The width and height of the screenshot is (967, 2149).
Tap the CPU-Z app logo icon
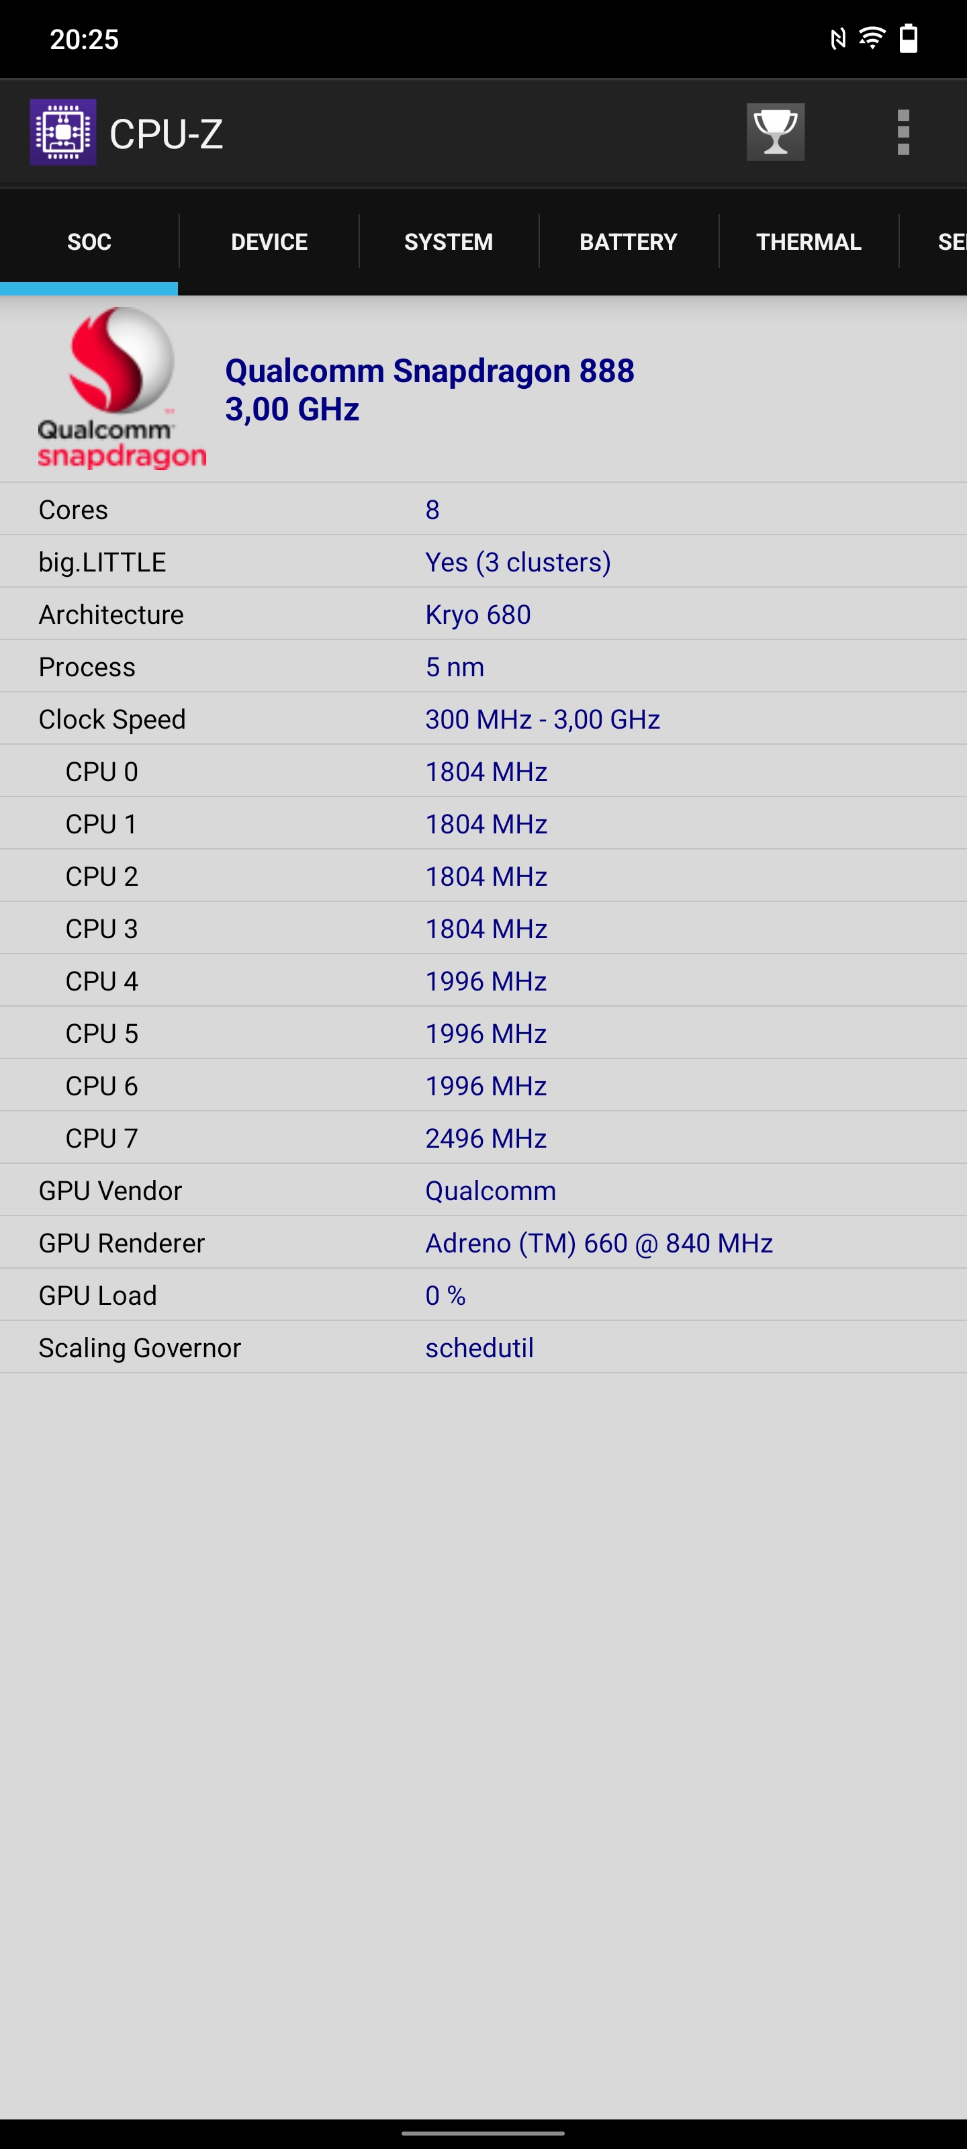(x=62, y=133)
